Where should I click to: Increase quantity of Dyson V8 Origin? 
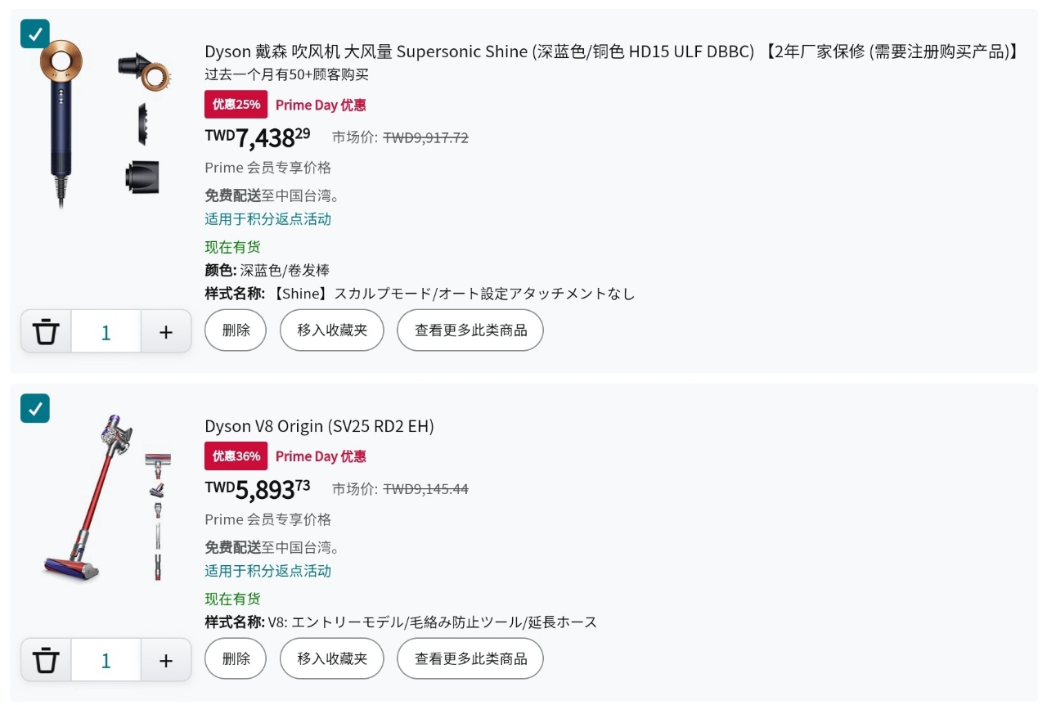(166, 660)
